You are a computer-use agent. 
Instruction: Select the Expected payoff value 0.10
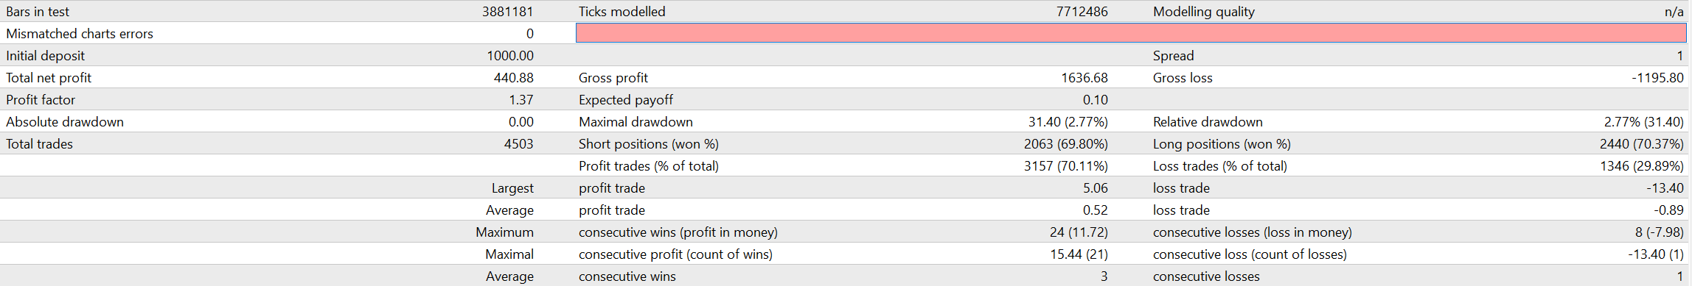(x=1096, y=100)
